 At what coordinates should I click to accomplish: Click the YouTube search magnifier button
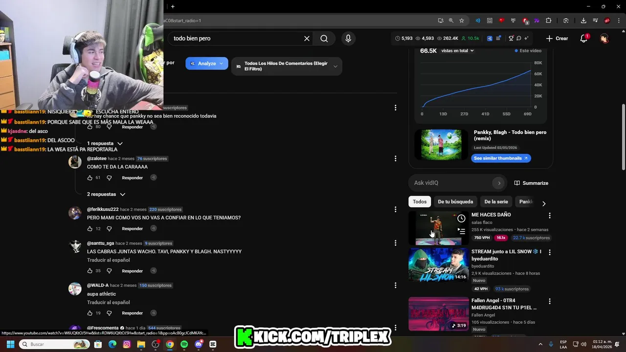pos(324,38)
